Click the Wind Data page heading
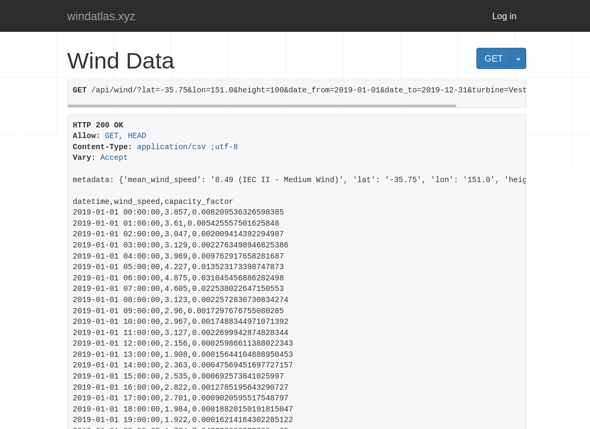The image size is (590, 429). point(121,61)
